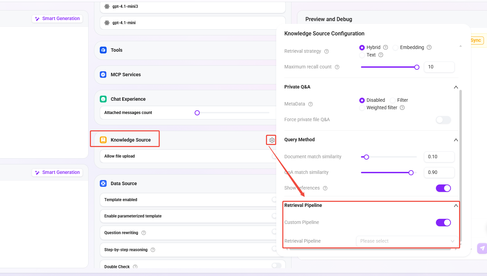Open help icon next to Maximum recall count
487x276 pixels.
337,67
